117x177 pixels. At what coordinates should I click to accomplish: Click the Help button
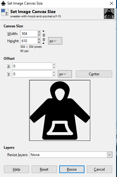click(16, 169)
